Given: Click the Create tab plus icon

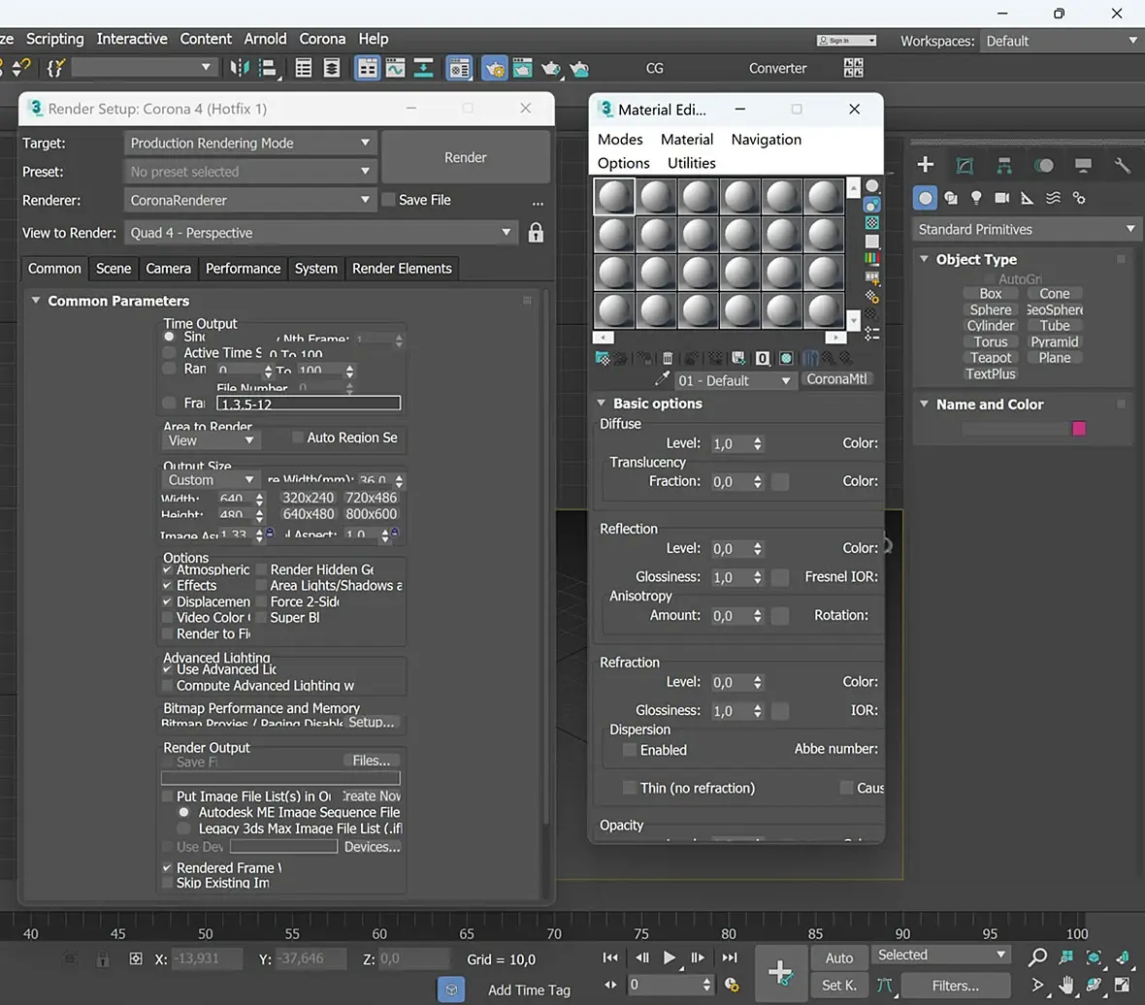Looking at the screenshot, I should (926, 165).
